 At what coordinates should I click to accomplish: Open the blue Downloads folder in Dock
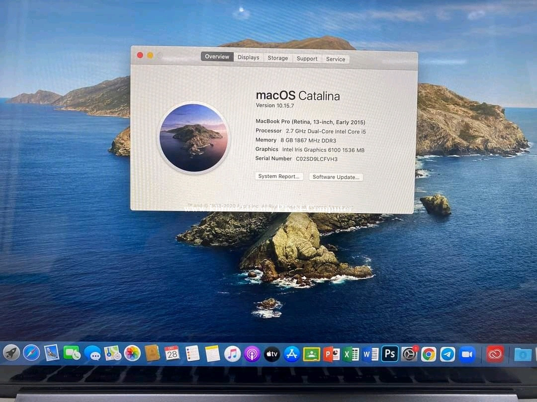click(523, 355)
